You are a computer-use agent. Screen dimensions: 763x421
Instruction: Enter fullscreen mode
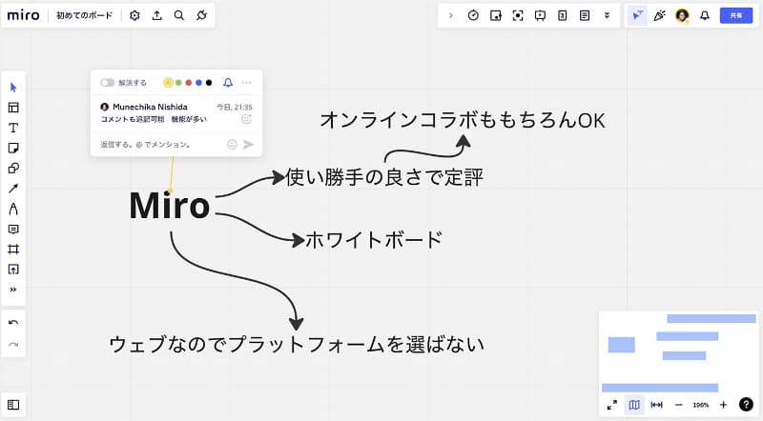click(612, 405)
